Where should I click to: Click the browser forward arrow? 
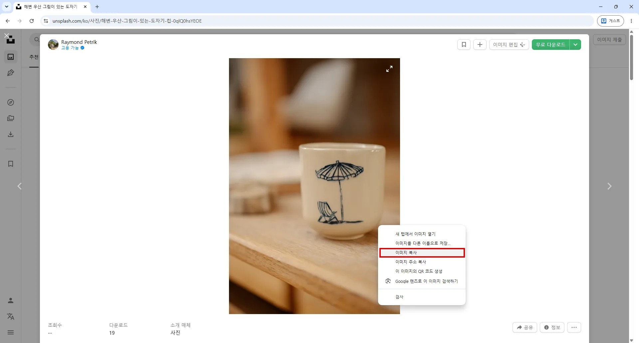tap(20, 21)
